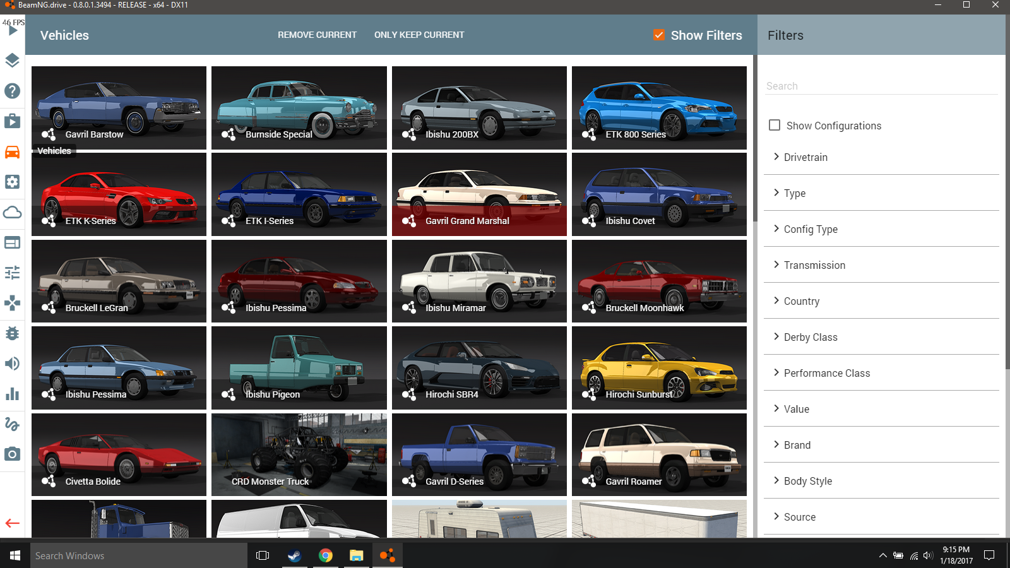Enable the Show Configurations checkbox
Image resolution: width=1010 pixels, height=568 pixels.
[x=775, y=126]
